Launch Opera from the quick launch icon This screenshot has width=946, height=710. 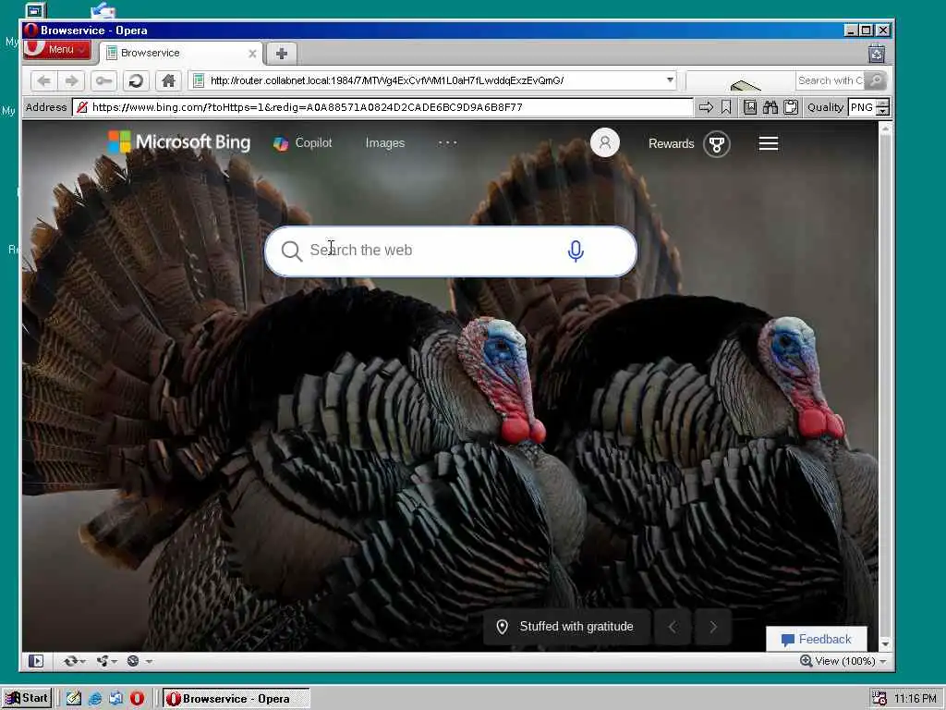tap(138, 699)
